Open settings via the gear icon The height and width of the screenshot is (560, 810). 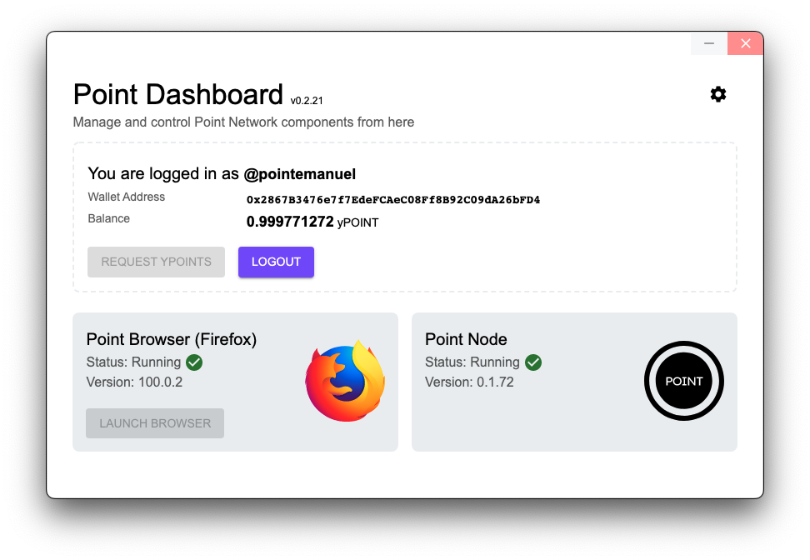tap(718, 94)
